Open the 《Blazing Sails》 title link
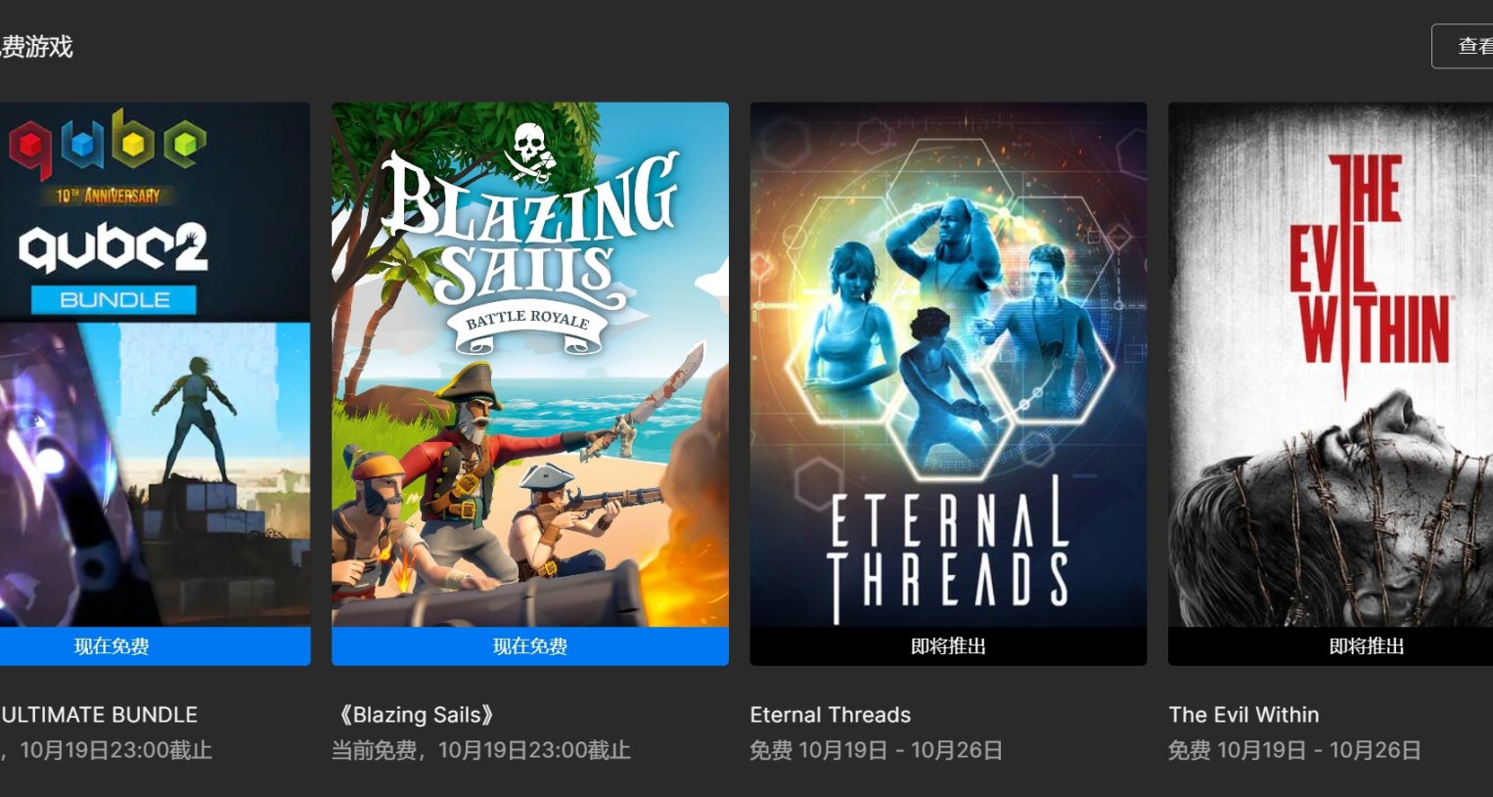This screenshot has width=1493, height=797. (x=416, y=715)
